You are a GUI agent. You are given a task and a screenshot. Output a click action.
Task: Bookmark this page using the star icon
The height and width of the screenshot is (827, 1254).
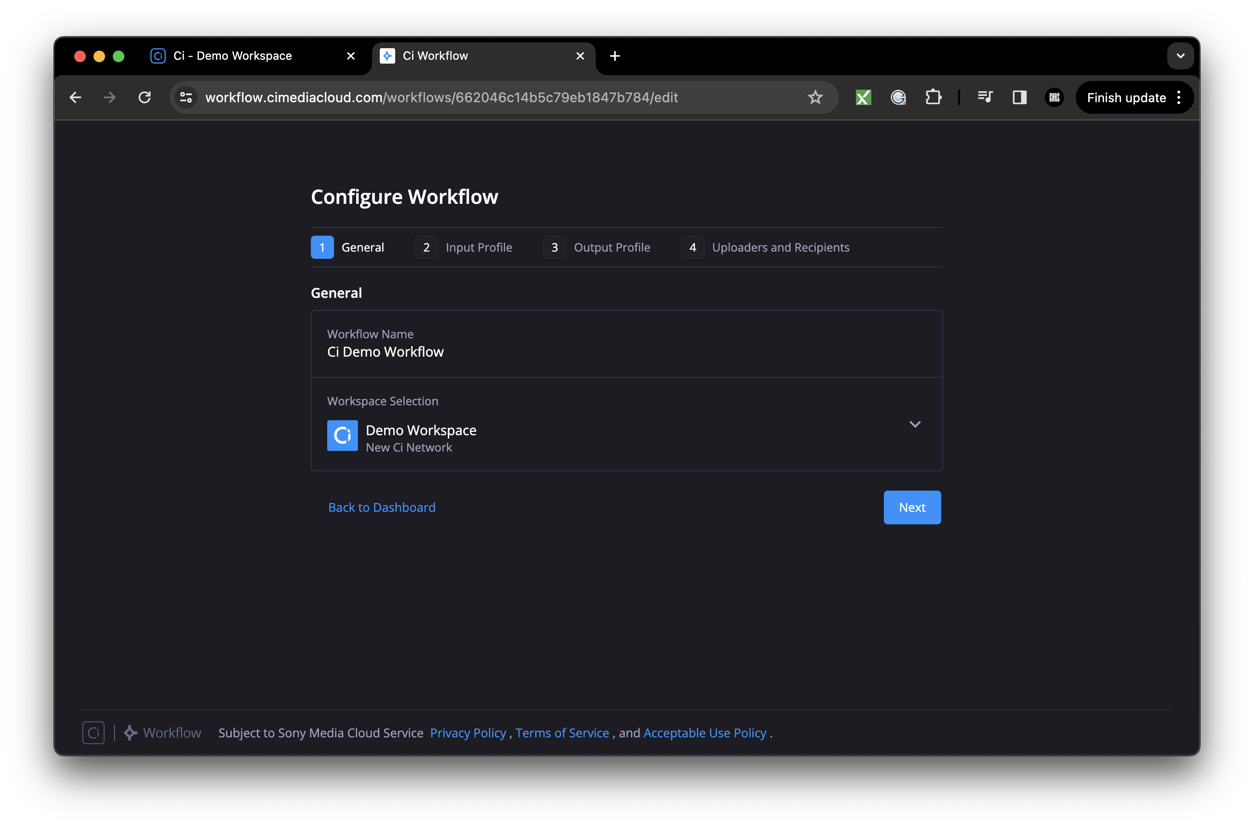(815, 97)
